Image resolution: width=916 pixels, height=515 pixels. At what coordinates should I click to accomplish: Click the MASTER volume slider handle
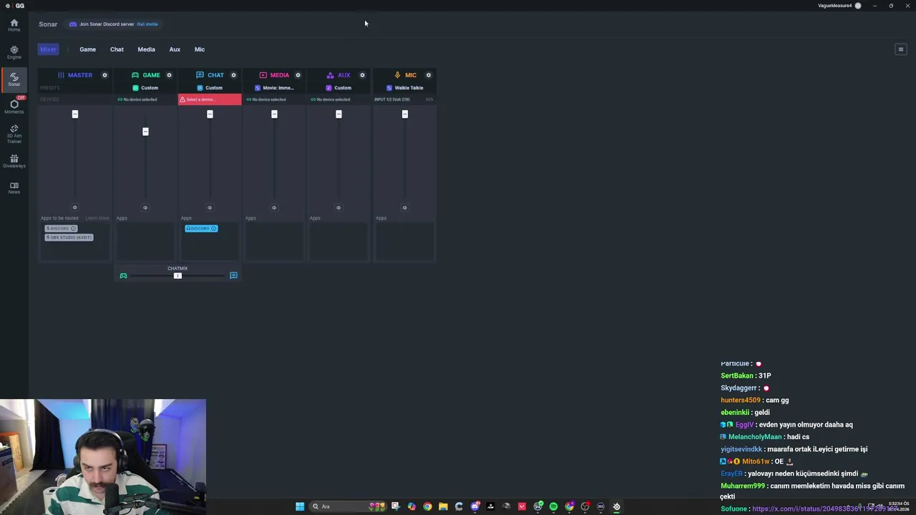coord(74,114)
